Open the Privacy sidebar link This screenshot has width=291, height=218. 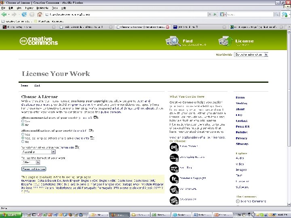[241, 138]
